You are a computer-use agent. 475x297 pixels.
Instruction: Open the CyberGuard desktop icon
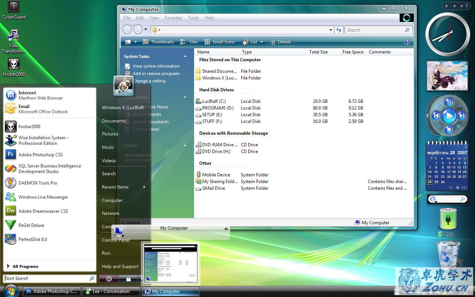tap(14, 10)
